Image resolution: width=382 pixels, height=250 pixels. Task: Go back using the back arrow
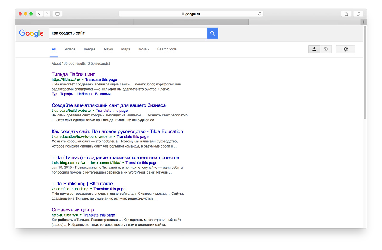39,14
